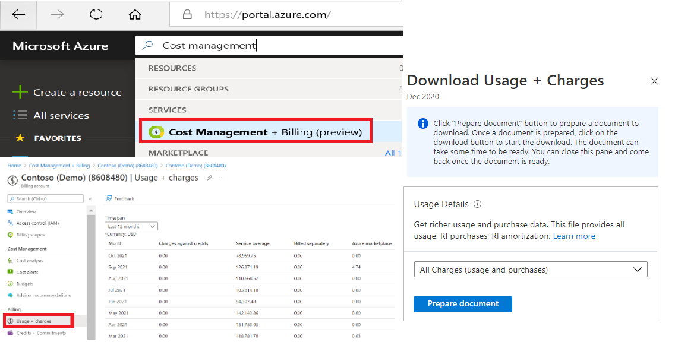This screenshot has height=342, width=675.
Task: Click the Prepare document button
Action: 463,304
